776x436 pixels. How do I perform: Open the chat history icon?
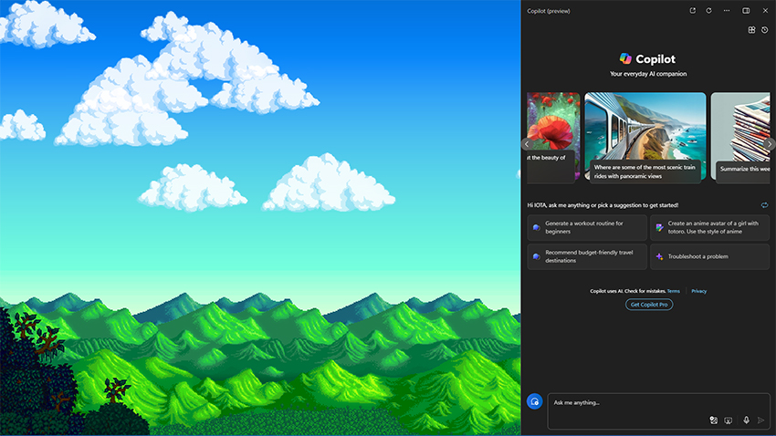click(765, 30)
